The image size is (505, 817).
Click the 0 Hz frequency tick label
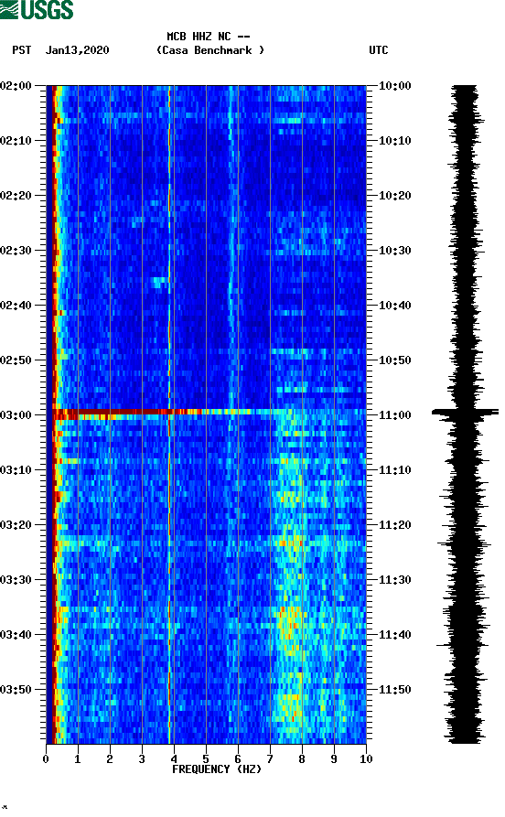click(x=46, y=759)
